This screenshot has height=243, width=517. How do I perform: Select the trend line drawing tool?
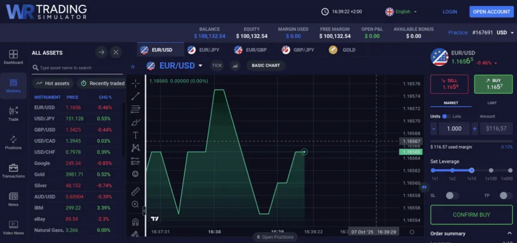(135, 96)
